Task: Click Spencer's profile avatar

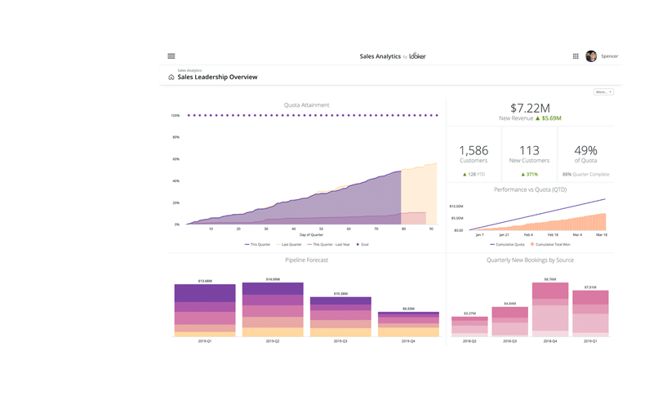Action: [591, 56]
